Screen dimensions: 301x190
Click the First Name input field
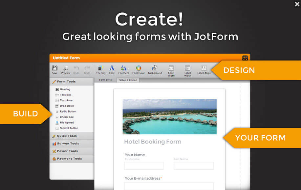[x=144, y=166]
